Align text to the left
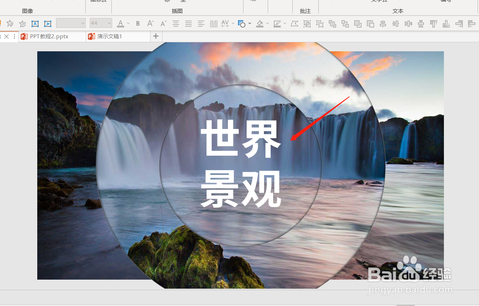Screen dimensions: 479x306 pyautogui.click(x=201, y=23)
